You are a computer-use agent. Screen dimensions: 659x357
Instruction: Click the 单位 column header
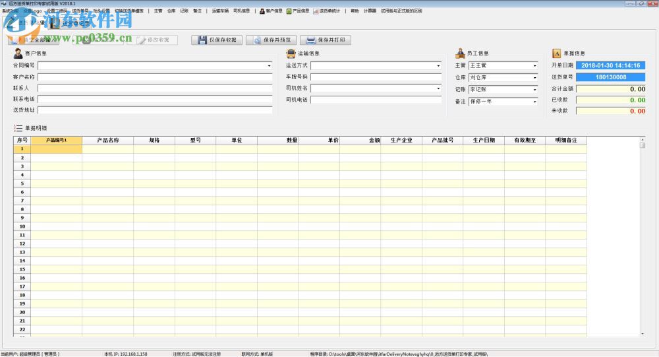coord(237,140)
